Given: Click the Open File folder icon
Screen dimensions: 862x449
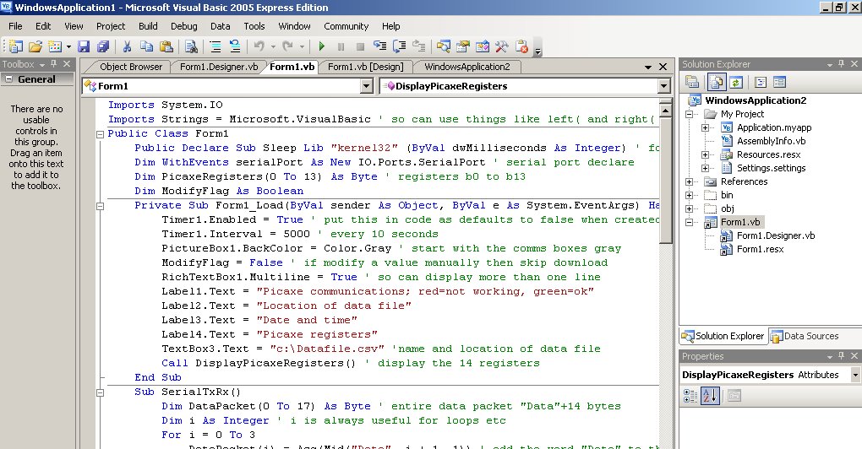Looking at the screenshot, I should [35, 46].
